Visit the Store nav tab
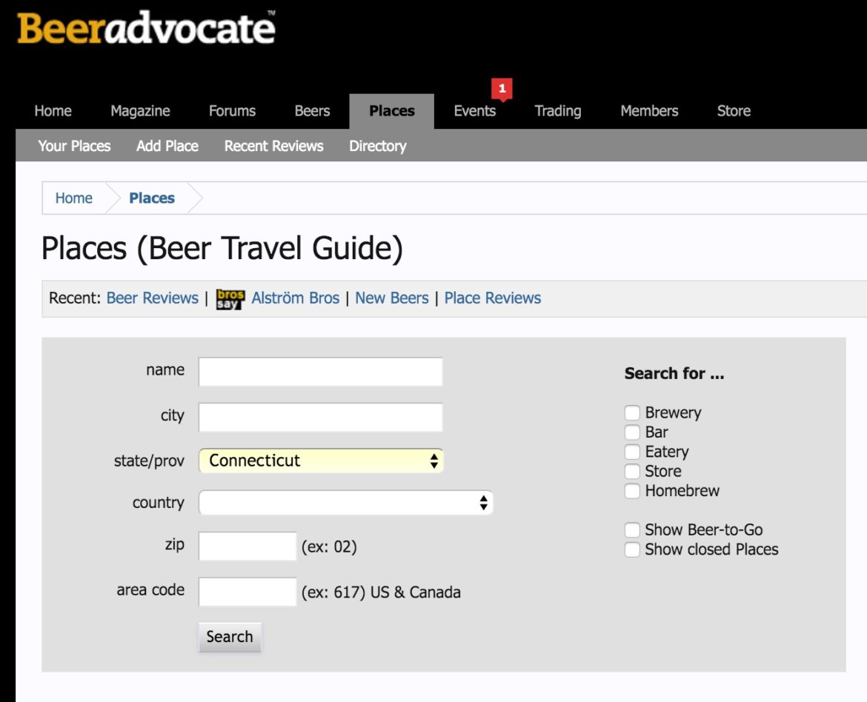 click(734, 111)
